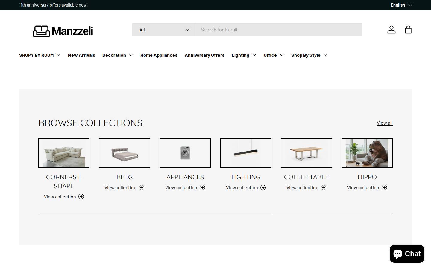This screenshot has width=431, height=269.
Task: Click arrow icon beside Hippo View collection
Action: [384, 188]
